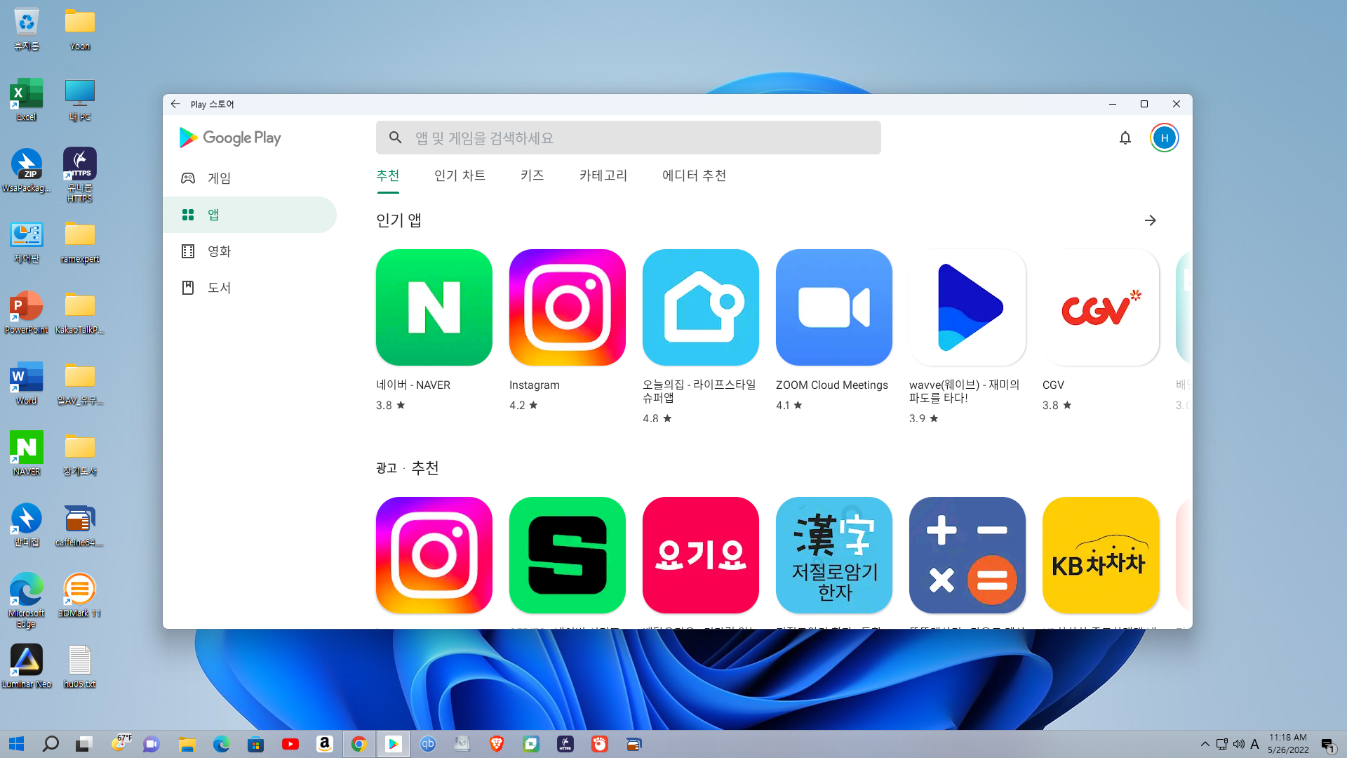Select the hu05.txt desktop file
1347x758 pixels.
pos(79,667)
